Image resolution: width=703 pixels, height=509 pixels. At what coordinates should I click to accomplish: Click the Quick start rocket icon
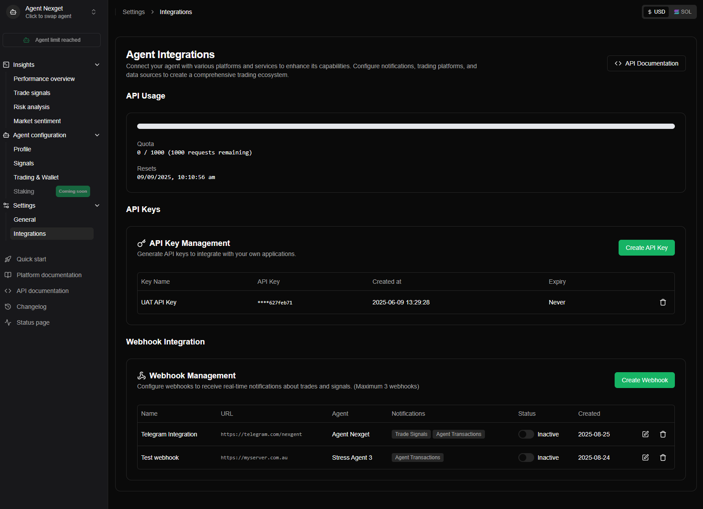click(8, 259)
